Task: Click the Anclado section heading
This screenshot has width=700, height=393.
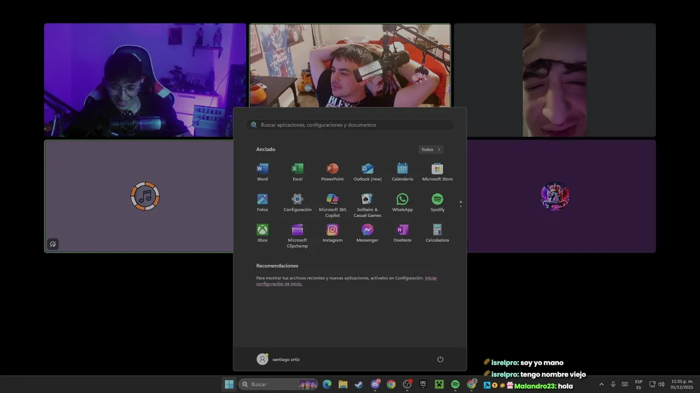Action: 266,150
